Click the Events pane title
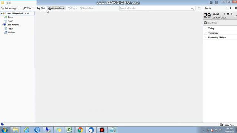237x133 pixels. point(208,8)
